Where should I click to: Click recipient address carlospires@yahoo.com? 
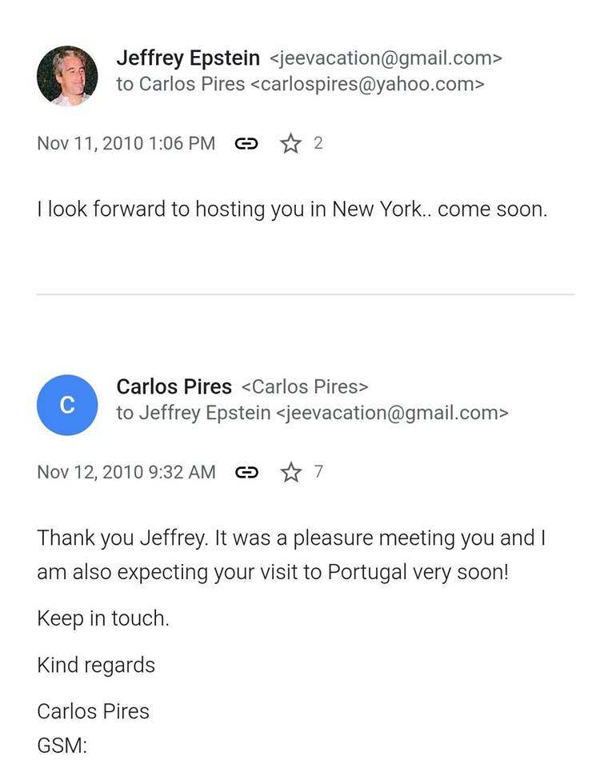pyautogui.click(x=367, y=85)
